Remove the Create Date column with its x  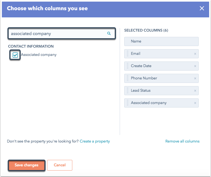point(195,66)
